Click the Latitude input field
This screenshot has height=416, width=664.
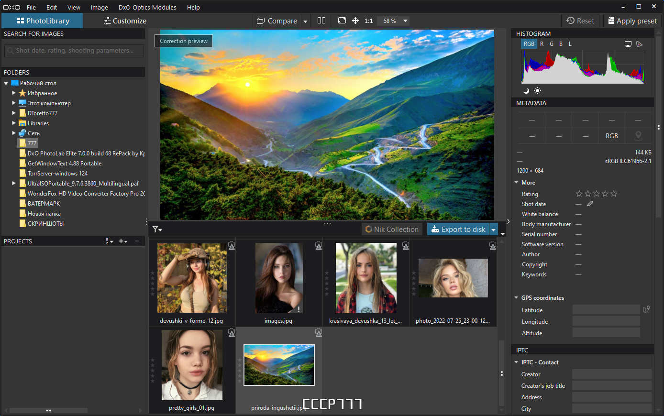point(606,310)
